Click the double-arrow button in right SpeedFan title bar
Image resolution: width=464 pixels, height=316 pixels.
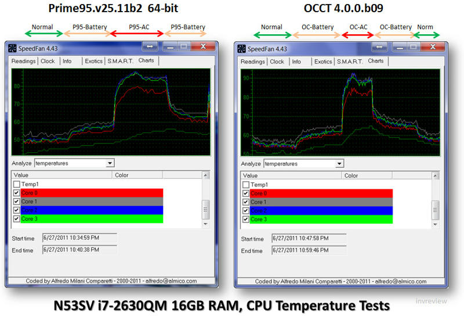pos(379,47)
